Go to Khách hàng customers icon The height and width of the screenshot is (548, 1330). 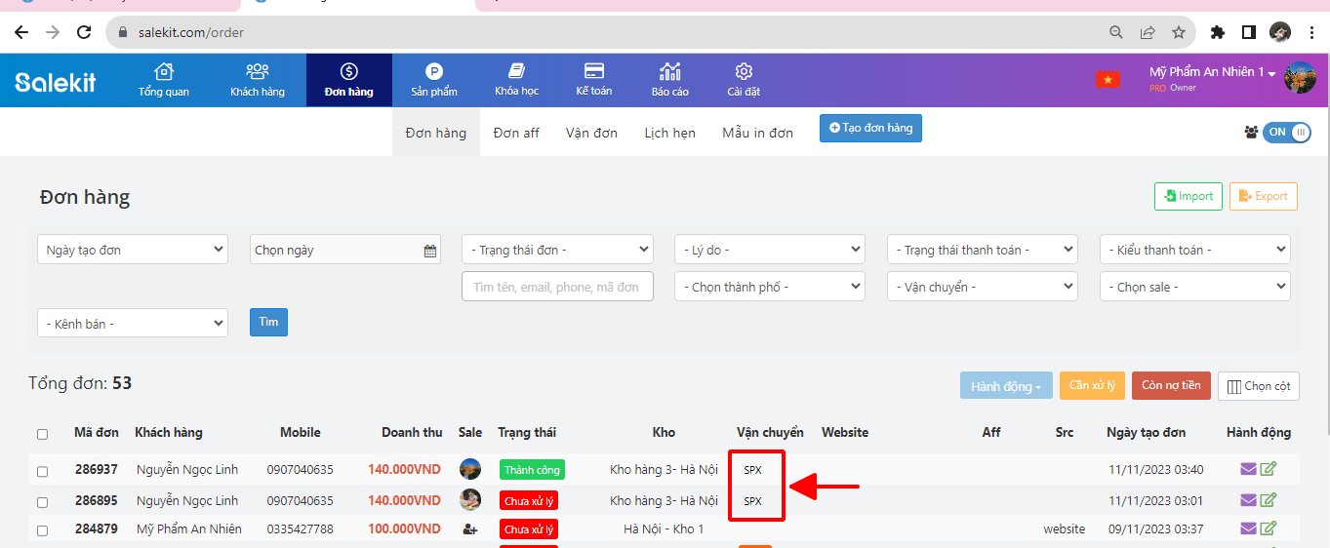(258, 72)
